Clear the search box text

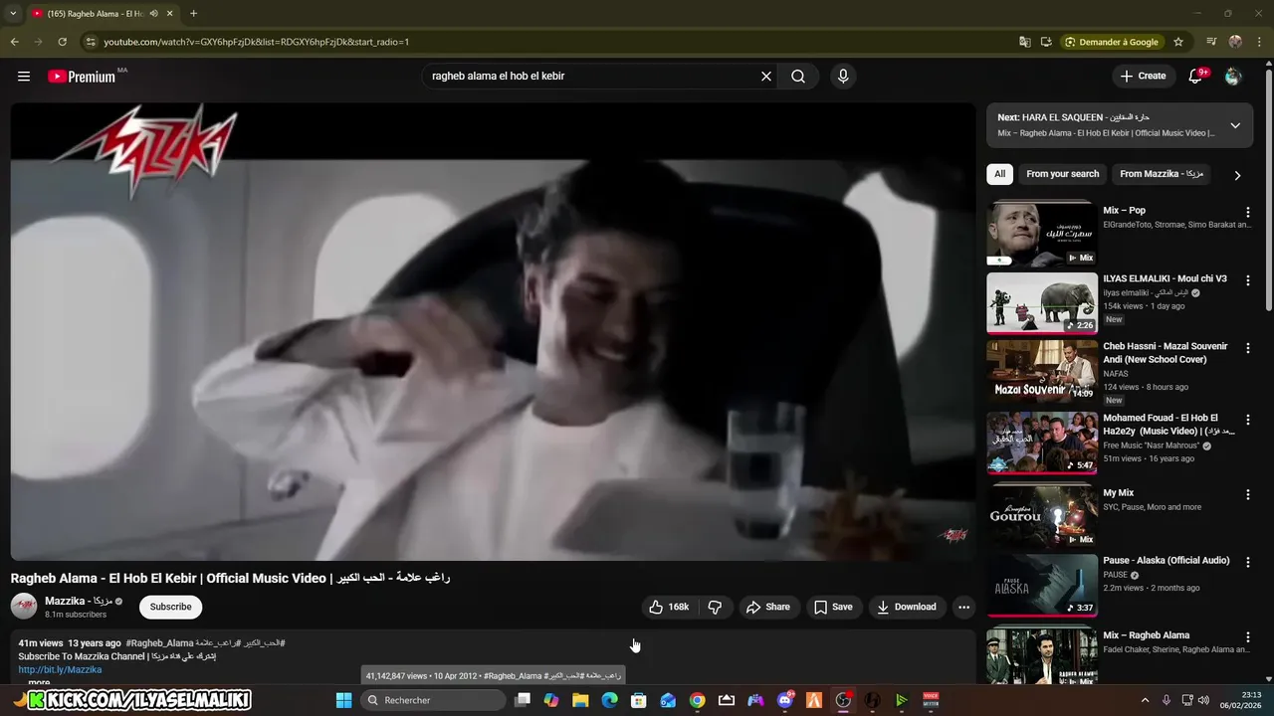pyautogui.click(x=766, y=76)
